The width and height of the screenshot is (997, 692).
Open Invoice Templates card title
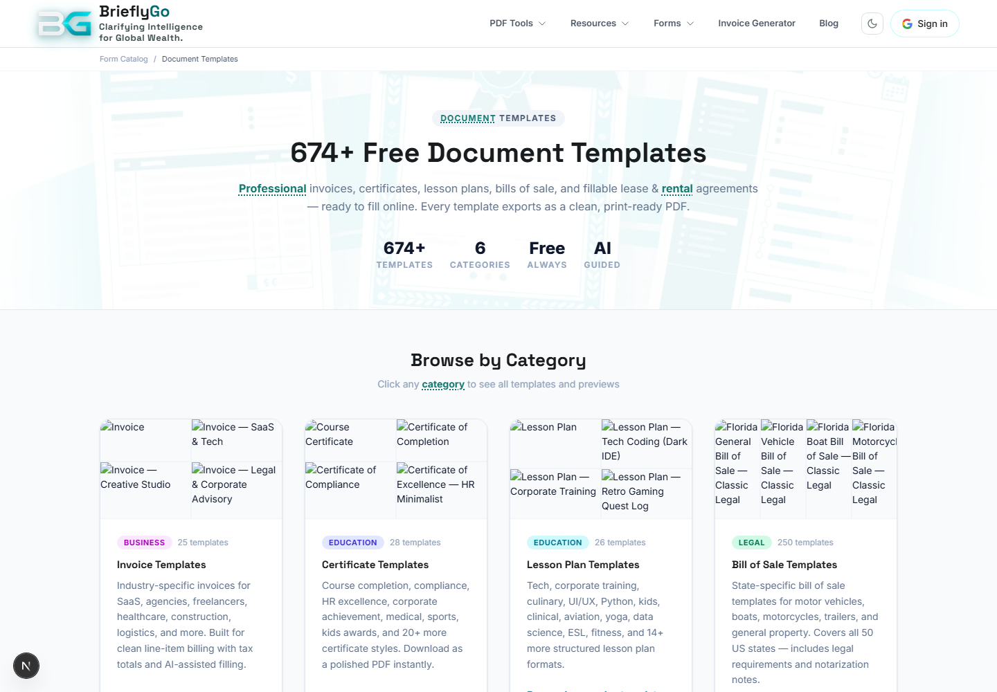click(x=161, y=565)
